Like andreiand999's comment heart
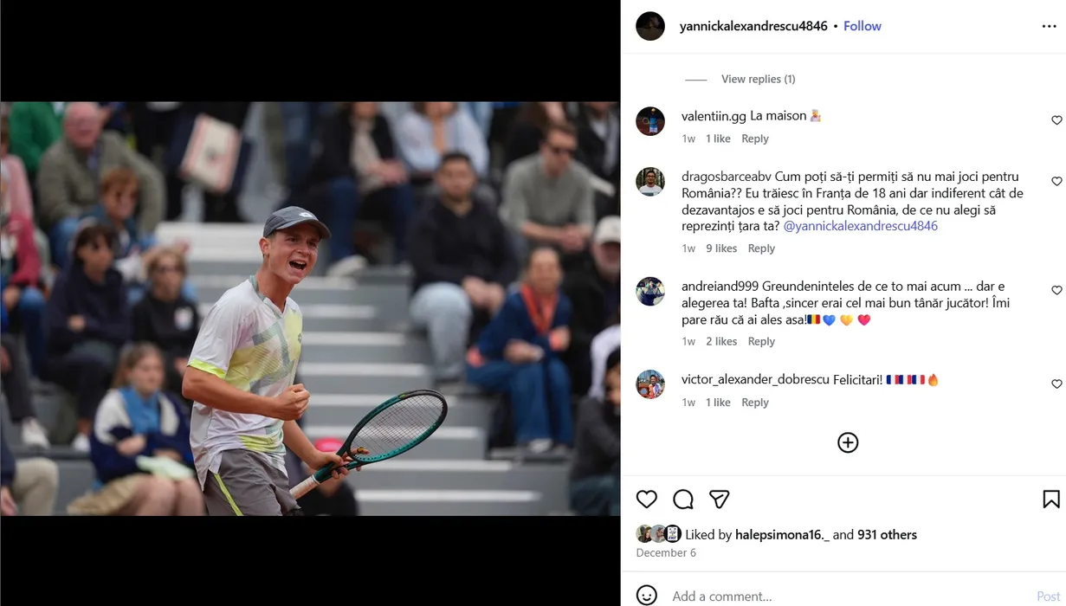Screen dimensions: 1066x606 1056,291
